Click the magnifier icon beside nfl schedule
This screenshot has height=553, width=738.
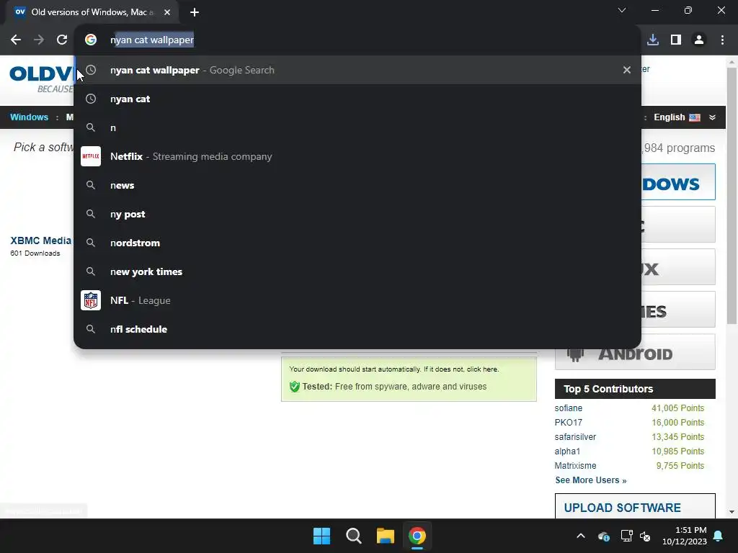click(x=91, y=329)
